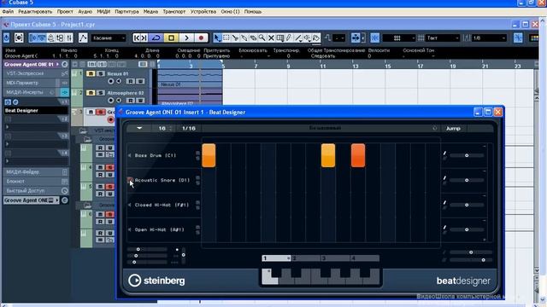Click the Record transport button

[x=201, y=38]
